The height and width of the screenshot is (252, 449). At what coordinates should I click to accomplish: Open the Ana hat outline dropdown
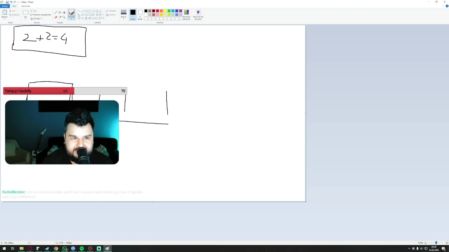[x=112, y=11]
